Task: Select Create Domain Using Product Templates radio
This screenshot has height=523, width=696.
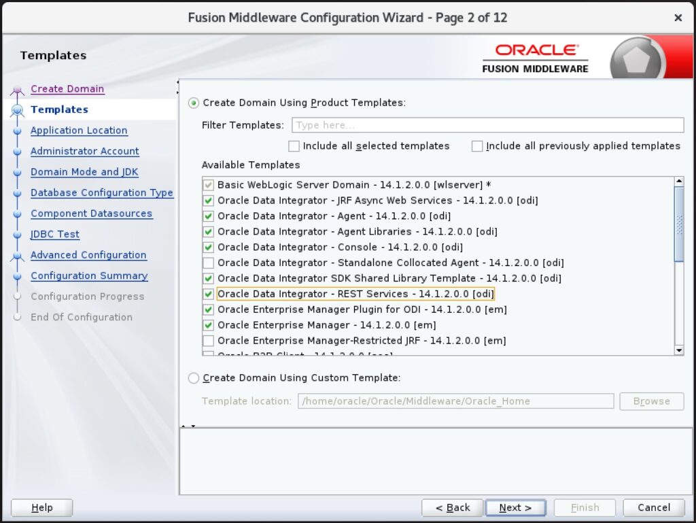Action: click(194, 103)
